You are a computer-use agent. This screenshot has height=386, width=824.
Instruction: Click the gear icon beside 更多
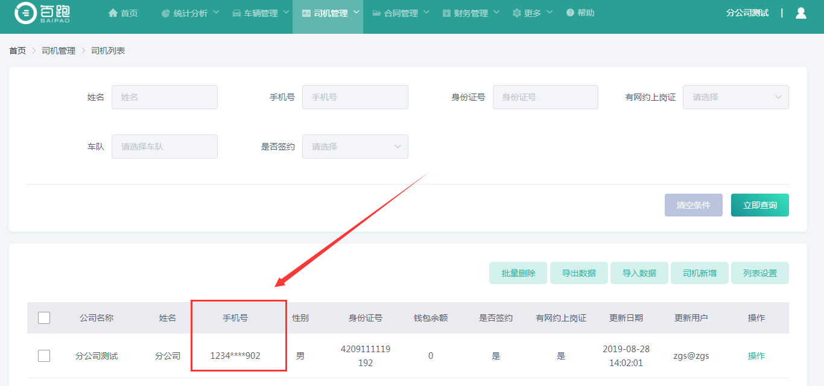pyautogui.click(x=516, y=13)
